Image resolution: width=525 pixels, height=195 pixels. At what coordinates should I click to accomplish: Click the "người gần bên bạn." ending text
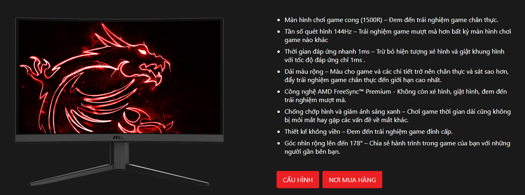pyautogui.click(x=312, y=152)
